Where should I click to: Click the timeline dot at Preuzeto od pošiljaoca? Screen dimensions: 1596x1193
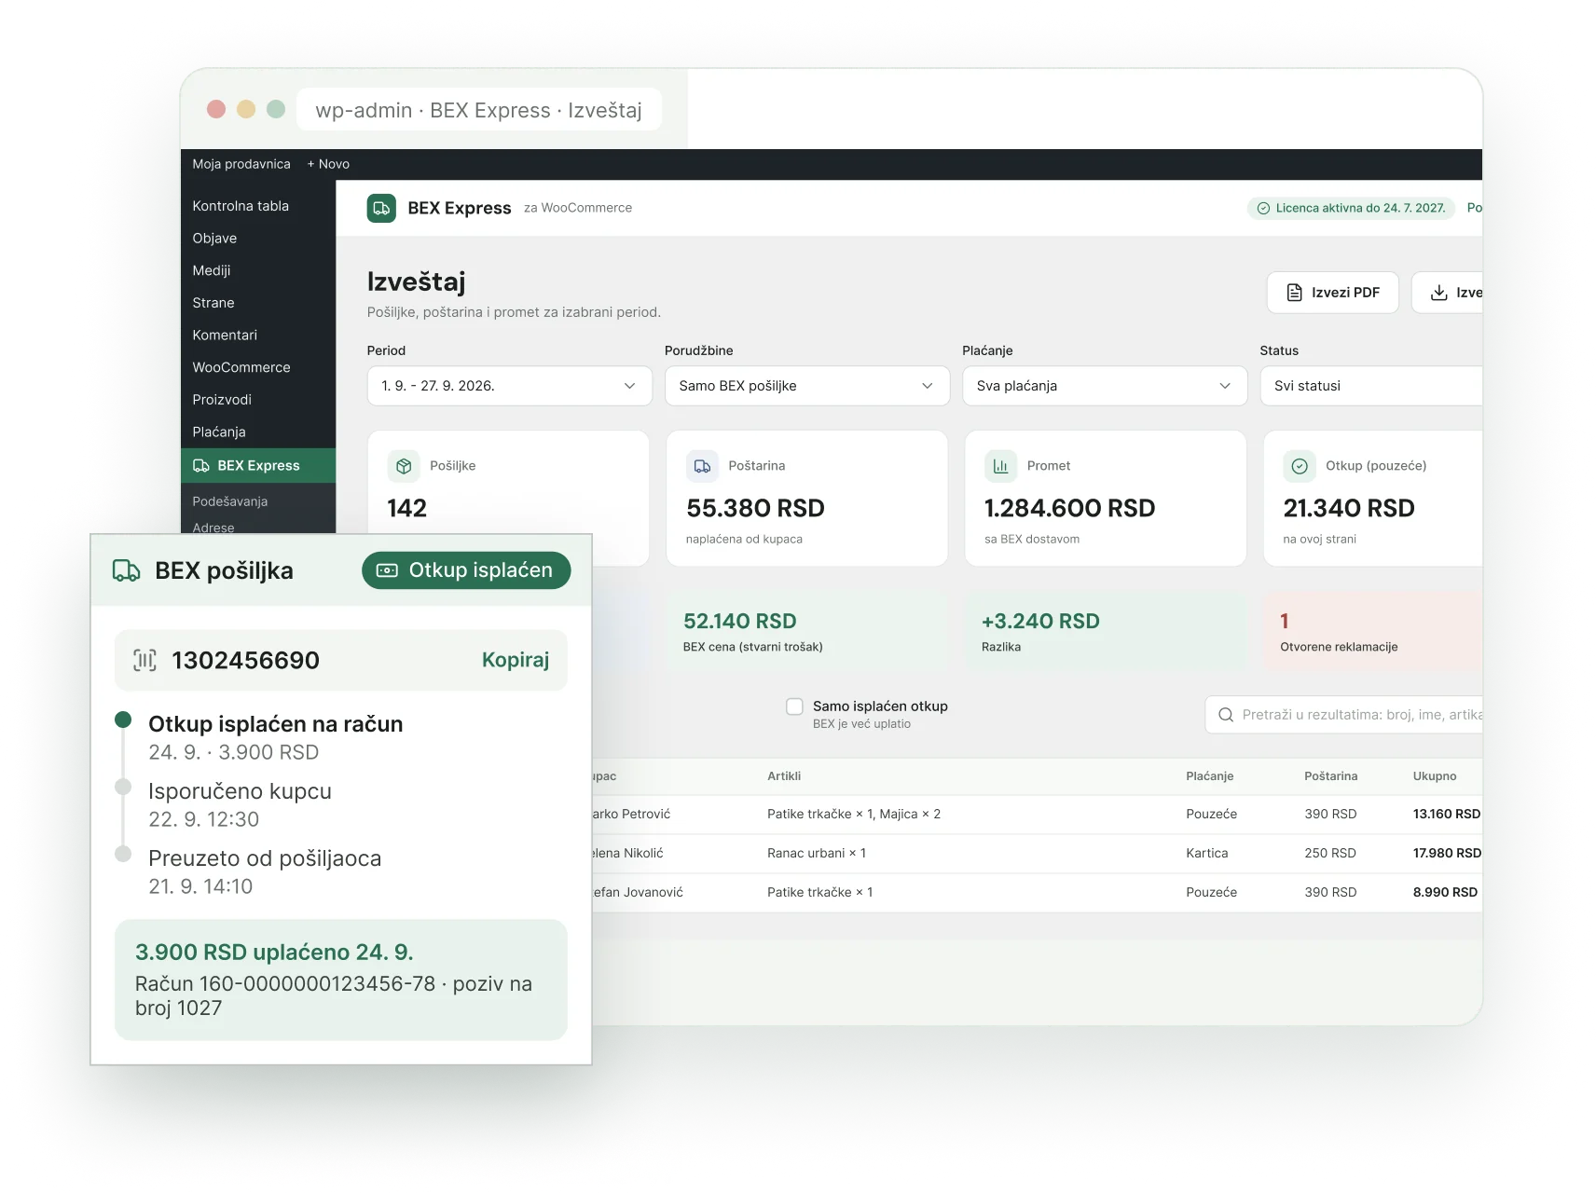123,854
